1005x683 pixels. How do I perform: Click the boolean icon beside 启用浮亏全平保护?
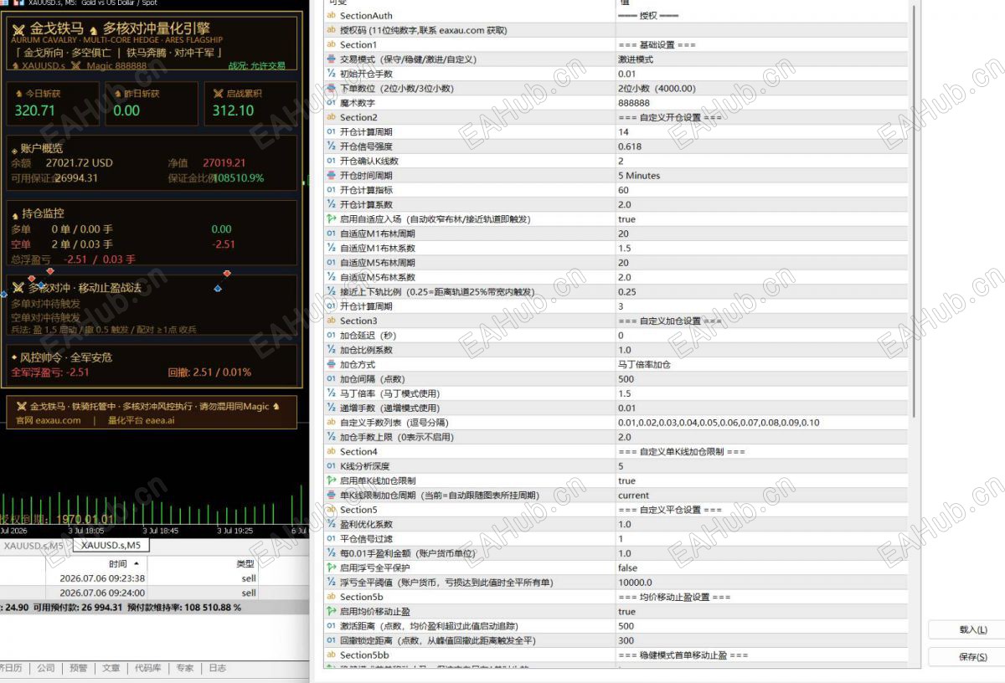pyautogui.click(x=332, y=568)
